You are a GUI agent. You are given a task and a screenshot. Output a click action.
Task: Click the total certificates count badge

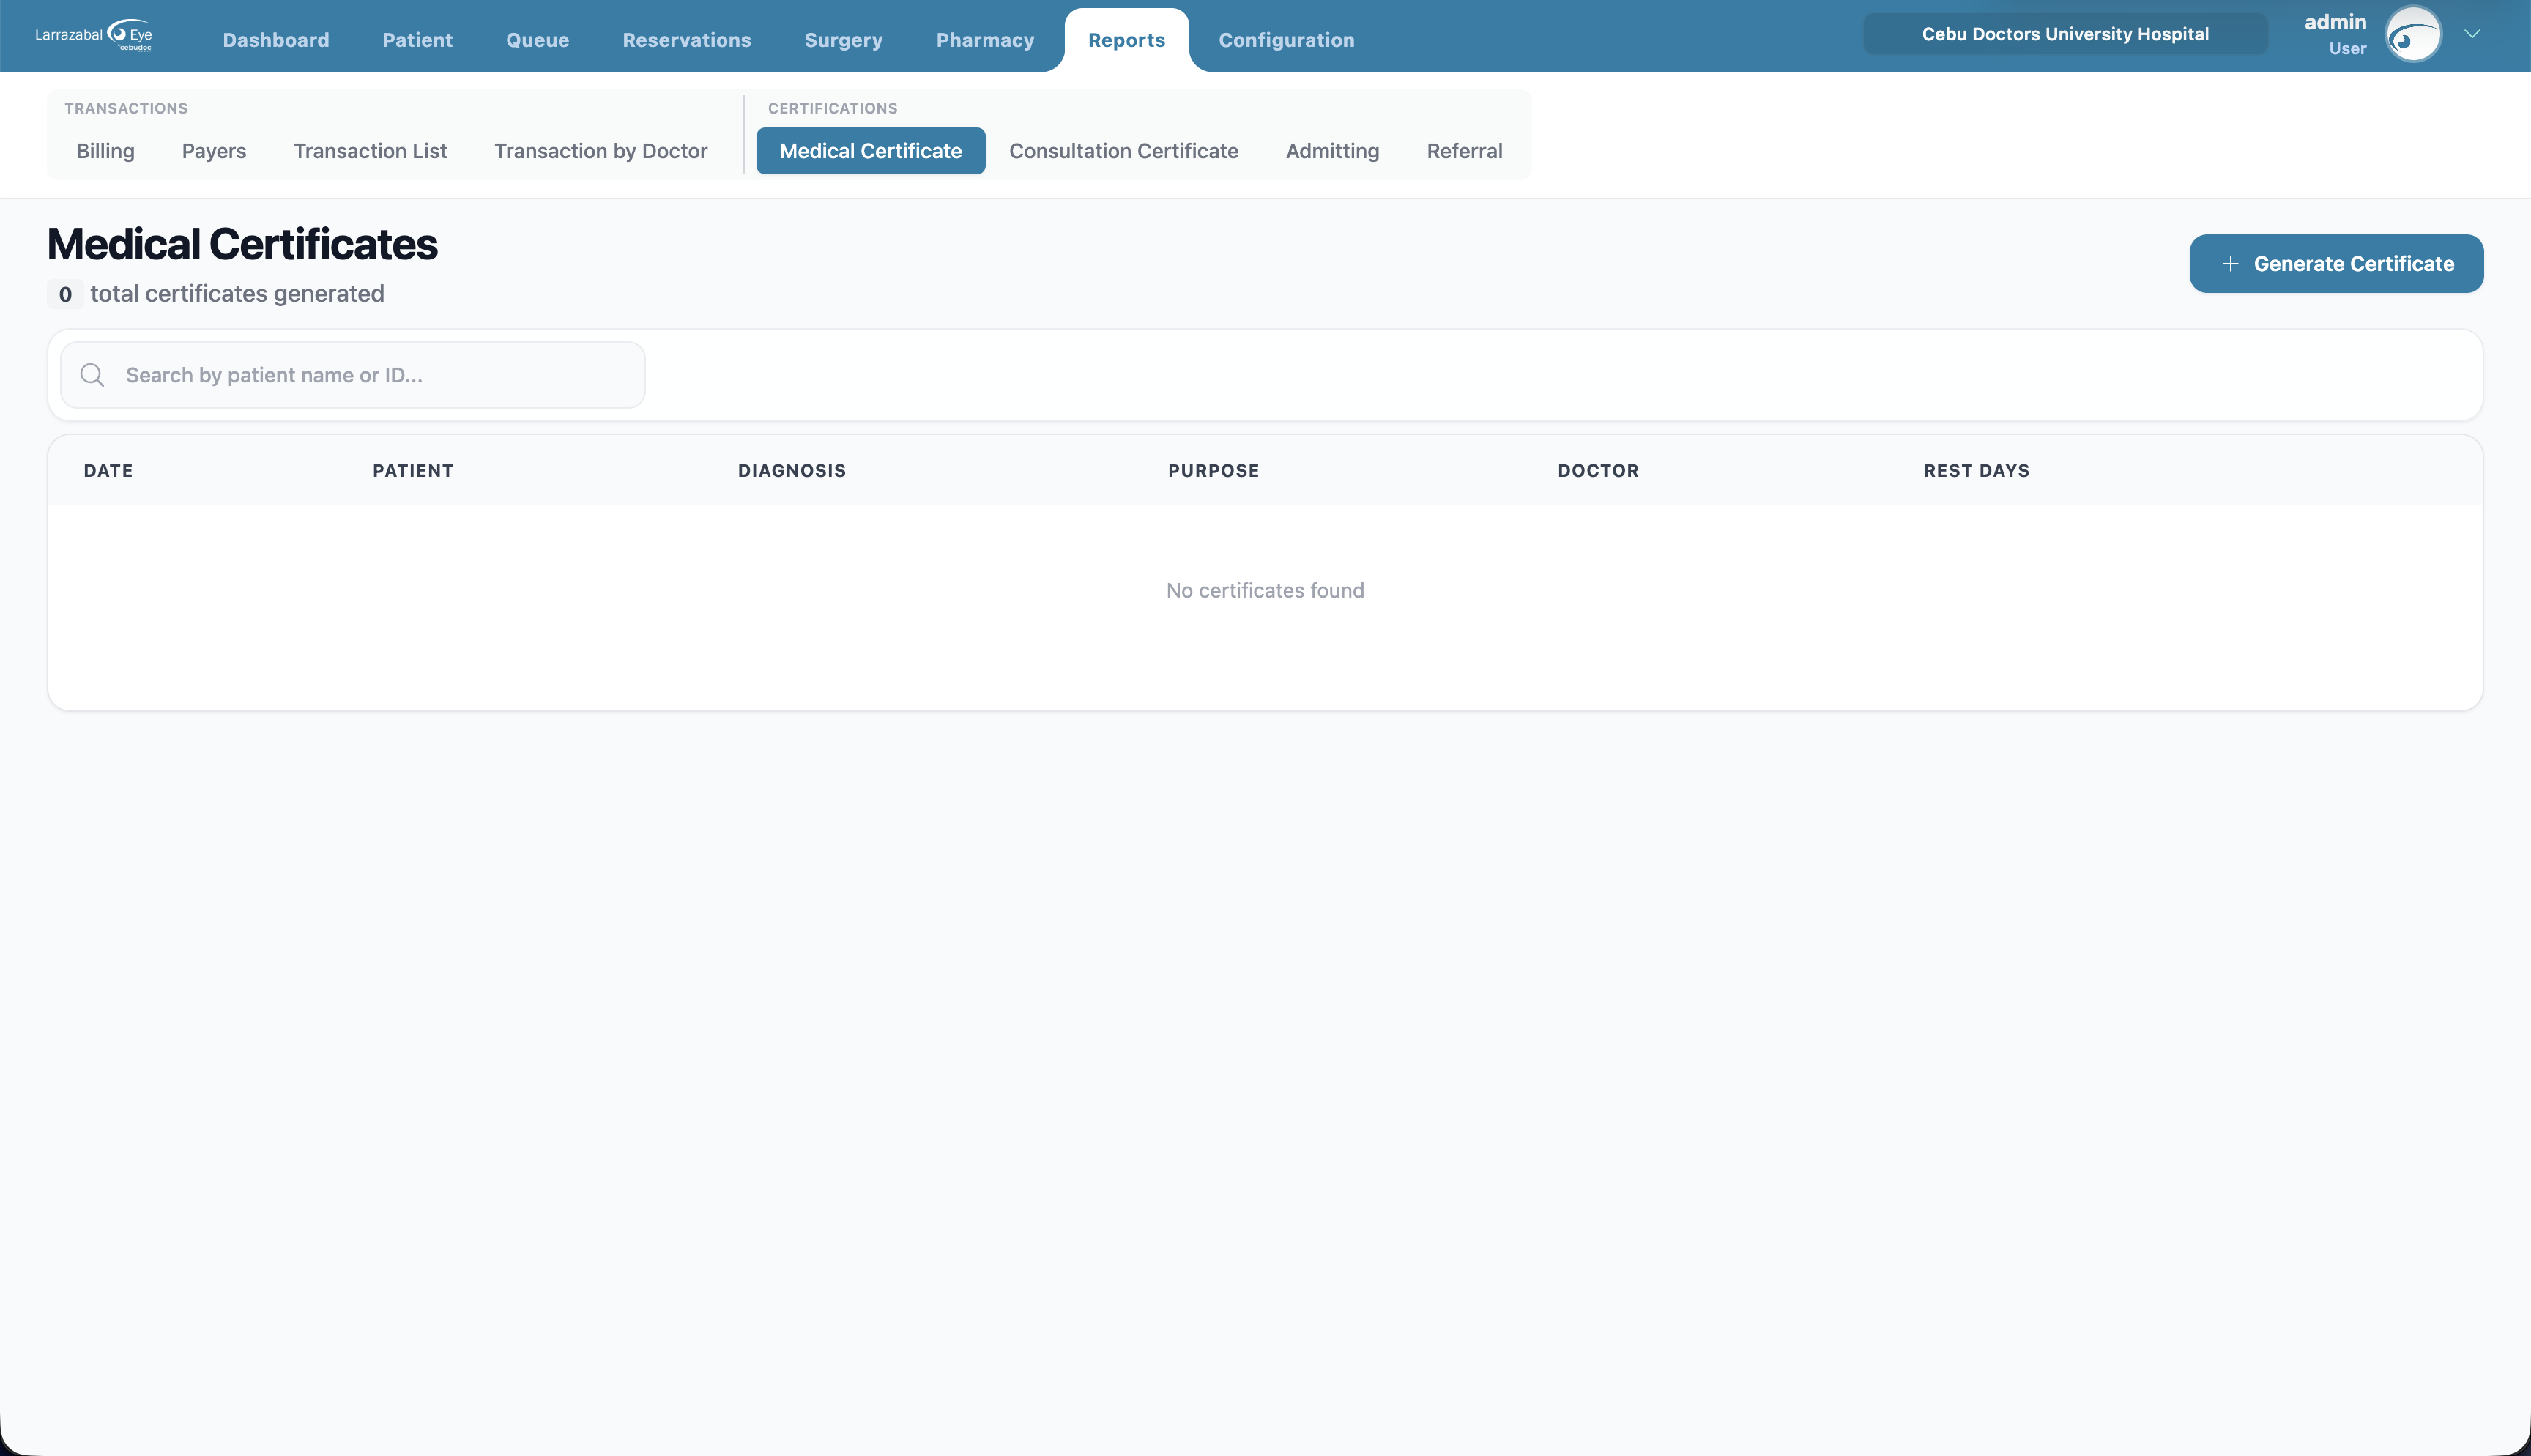(x=65, y=294)
